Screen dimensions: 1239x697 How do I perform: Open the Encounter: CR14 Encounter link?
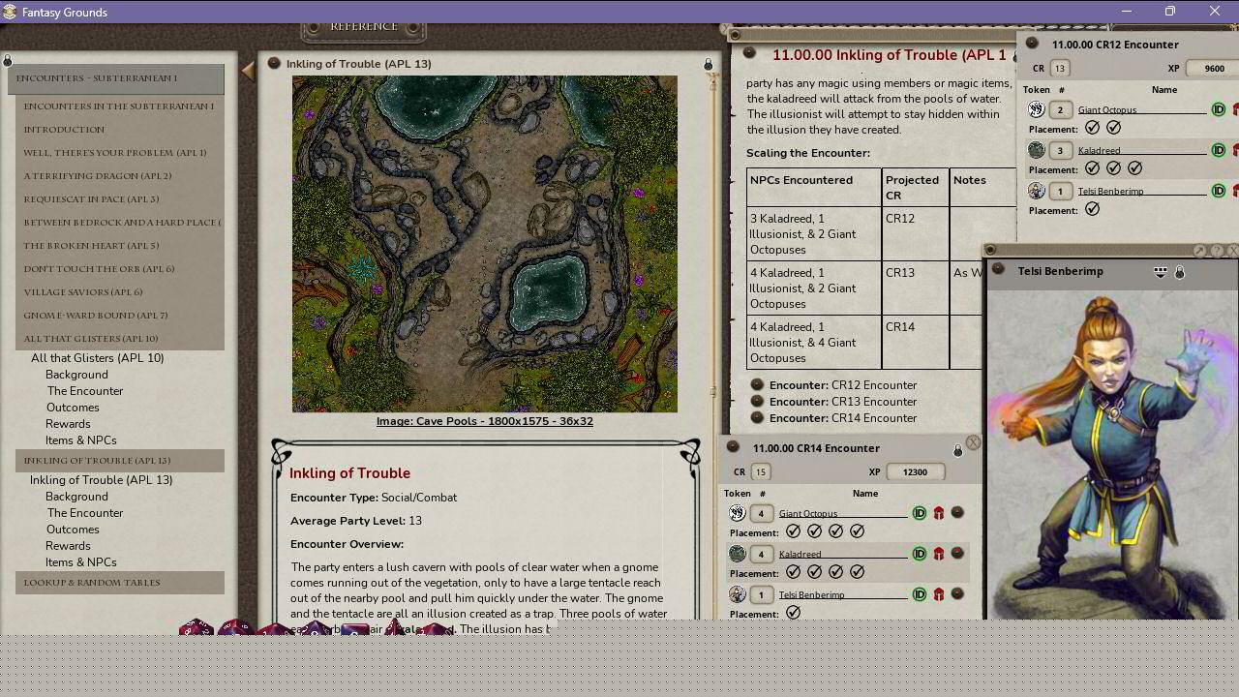[x=843, y=417]
